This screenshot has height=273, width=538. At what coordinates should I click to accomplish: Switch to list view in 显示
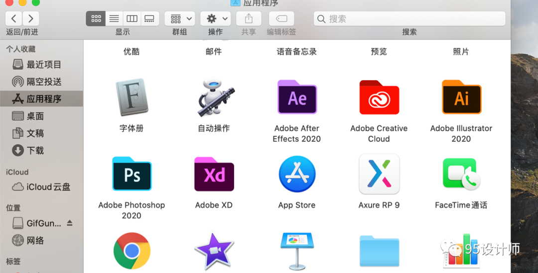(114, 18)
